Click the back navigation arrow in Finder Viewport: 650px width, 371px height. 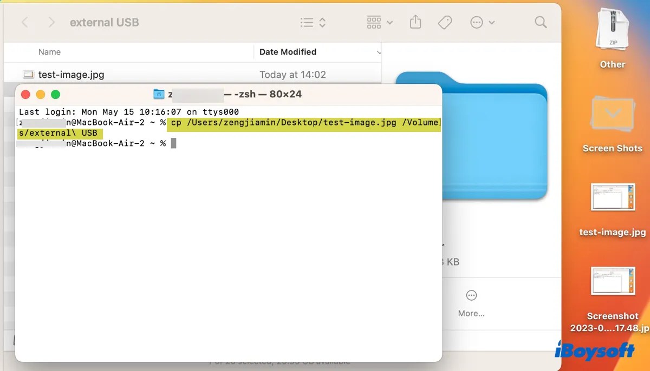25,22
